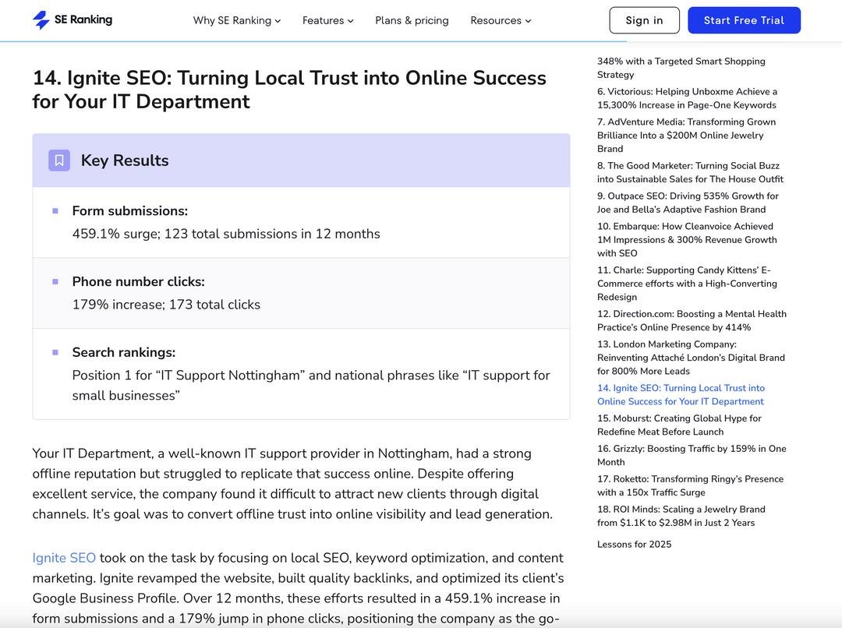
Task: Open the Features dropdown menu
Action: pos(327,20)
